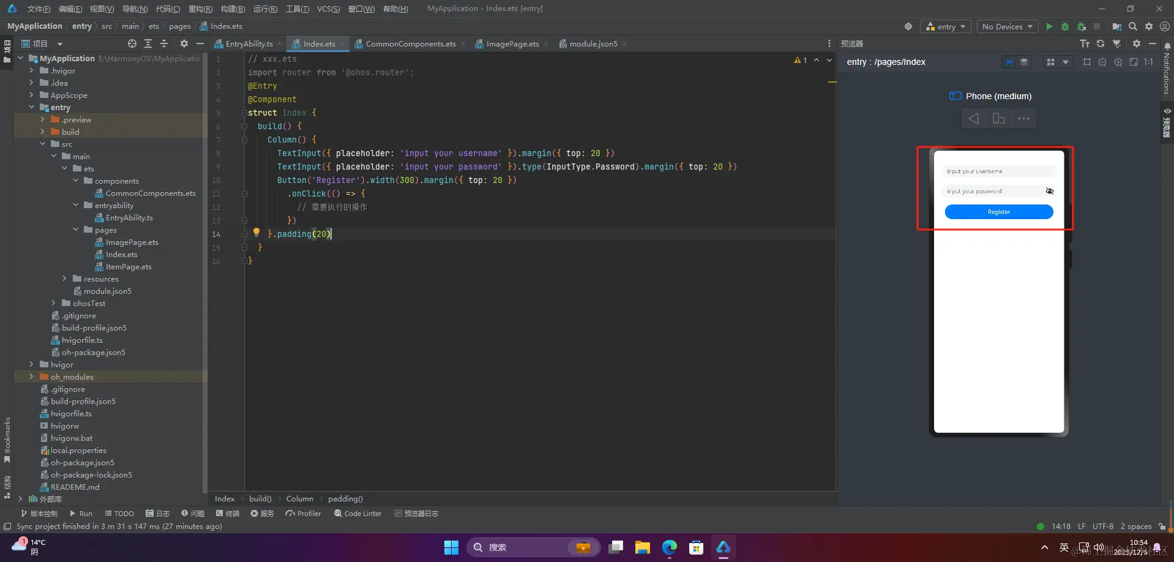The height and width of the screenshot is (562, 1174).
Task: Open the 构建(B) menu
Action: coord(233,9)
